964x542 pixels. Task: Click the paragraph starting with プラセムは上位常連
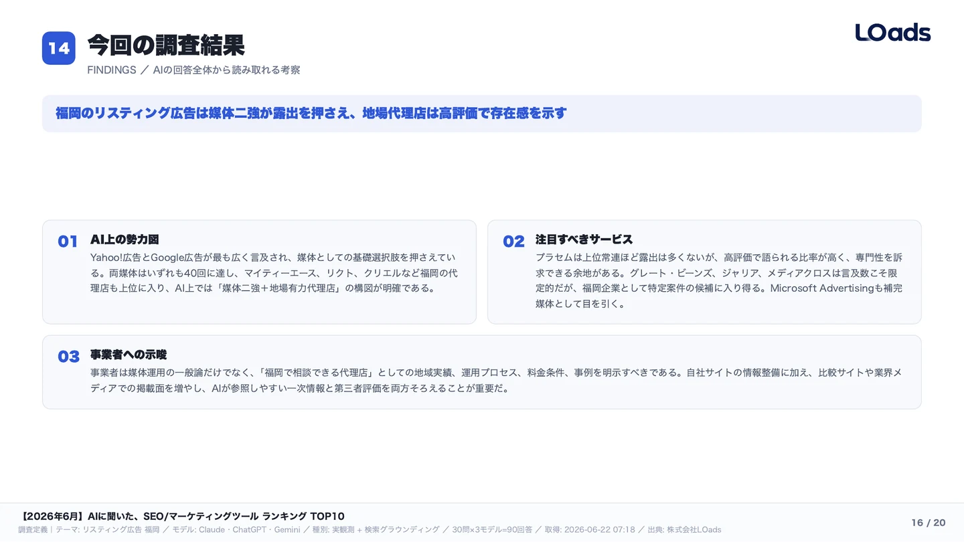pos(719,280)
